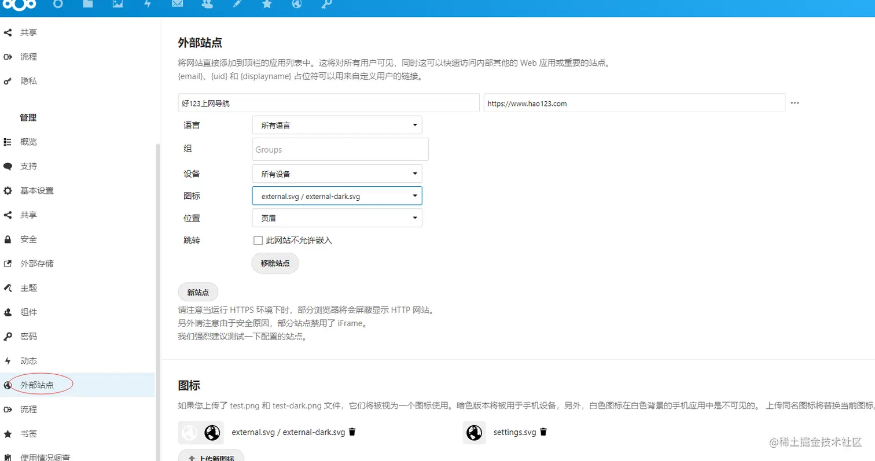Click the 新站点 button
The width and height of the screenshot is (875, 461).
198,293
